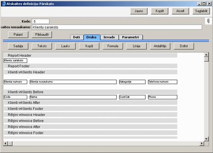This screenshot has width=213, height=153.
Task: Select Klienti vrKlients Footer section
Action: click(x=91, y=109)
